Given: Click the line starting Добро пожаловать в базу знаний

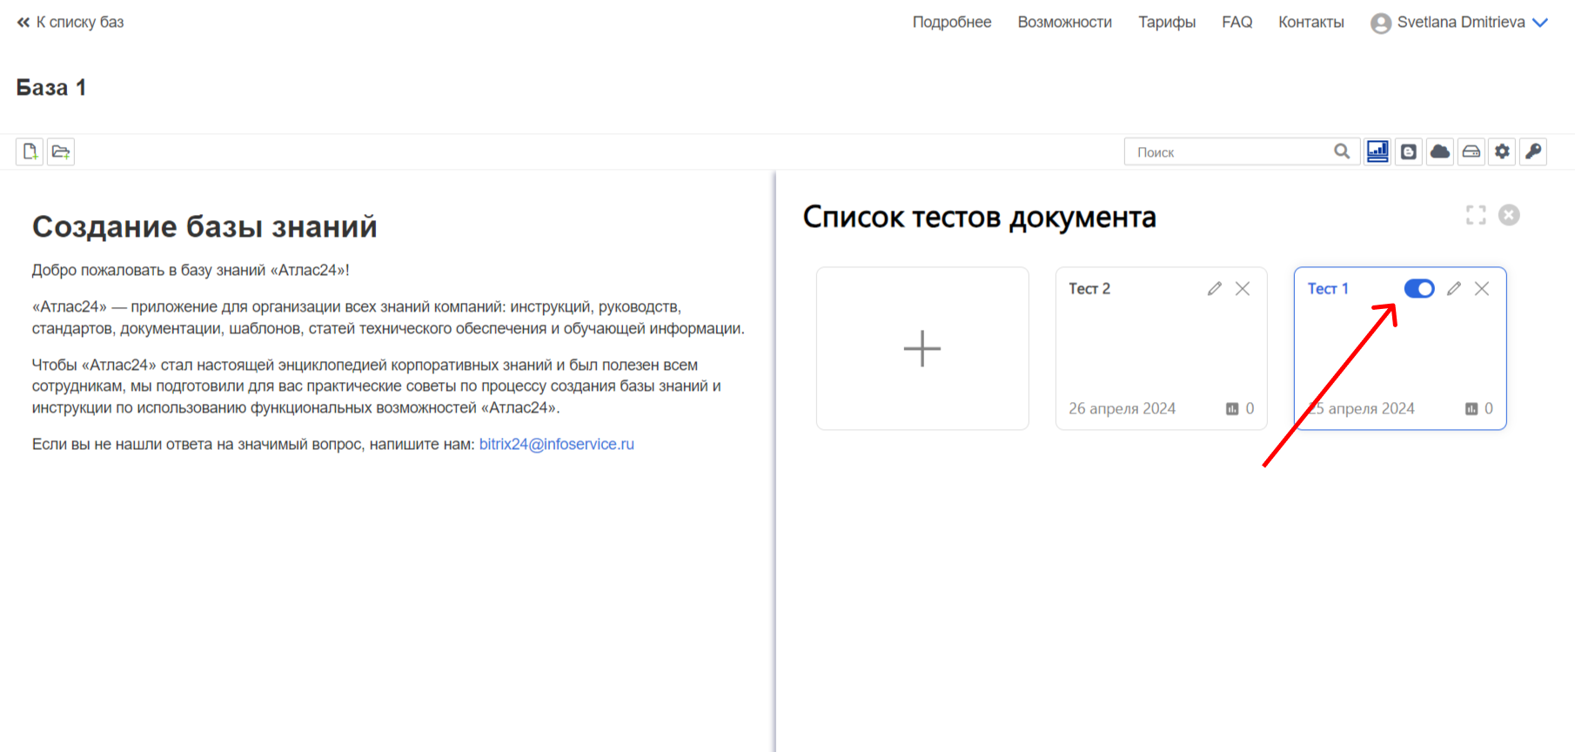Looking at the screenshot, I should [191, 270].
